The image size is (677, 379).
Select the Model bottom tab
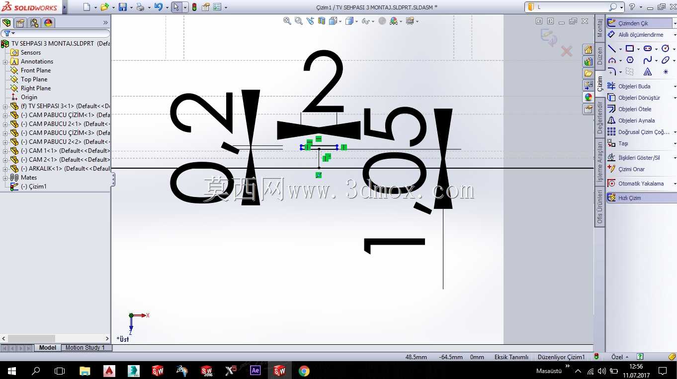[x=48, y=348]
